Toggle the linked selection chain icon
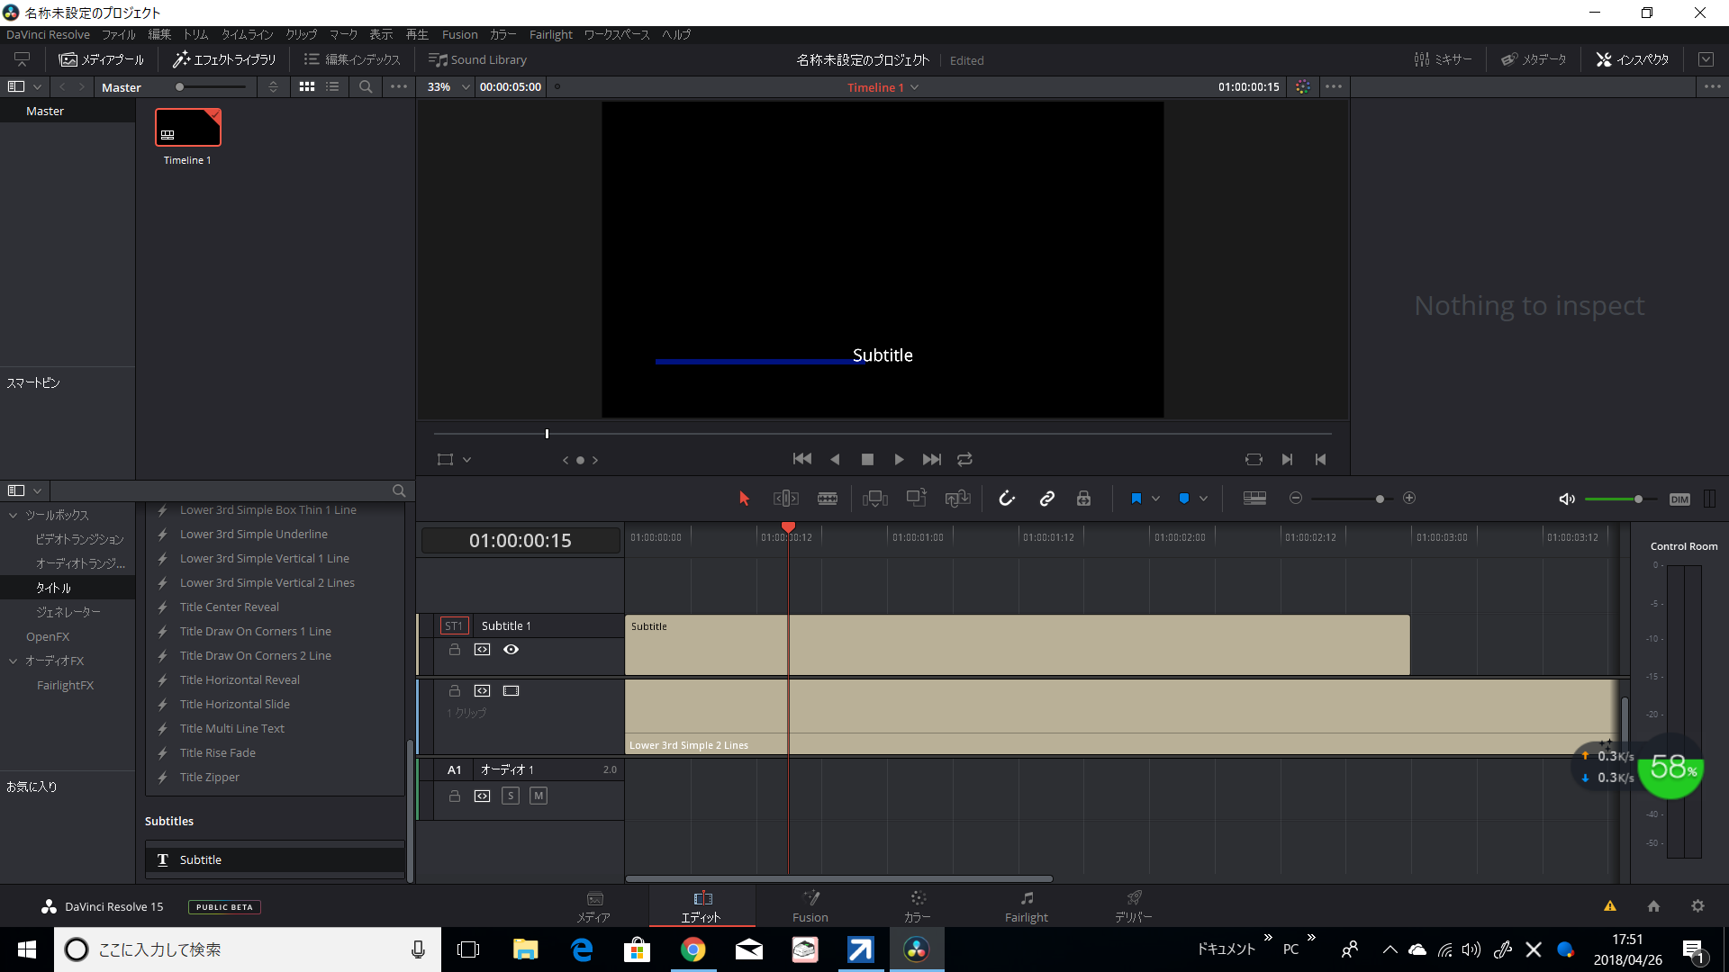 tap(1046, 499)
